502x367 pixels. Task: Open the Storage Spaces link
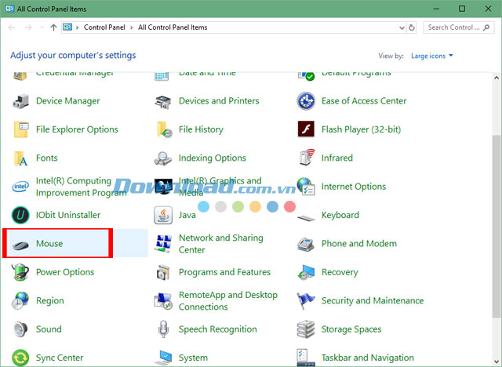(351, 329)
